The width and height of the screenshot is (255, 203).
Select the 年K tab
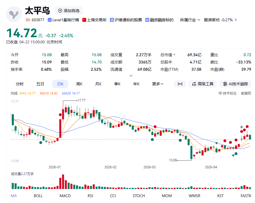pyautogui.click(x=136, y=84)
